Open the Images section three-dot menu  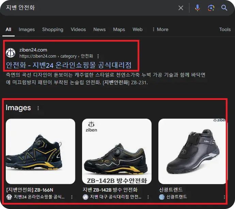click(38, 108)
